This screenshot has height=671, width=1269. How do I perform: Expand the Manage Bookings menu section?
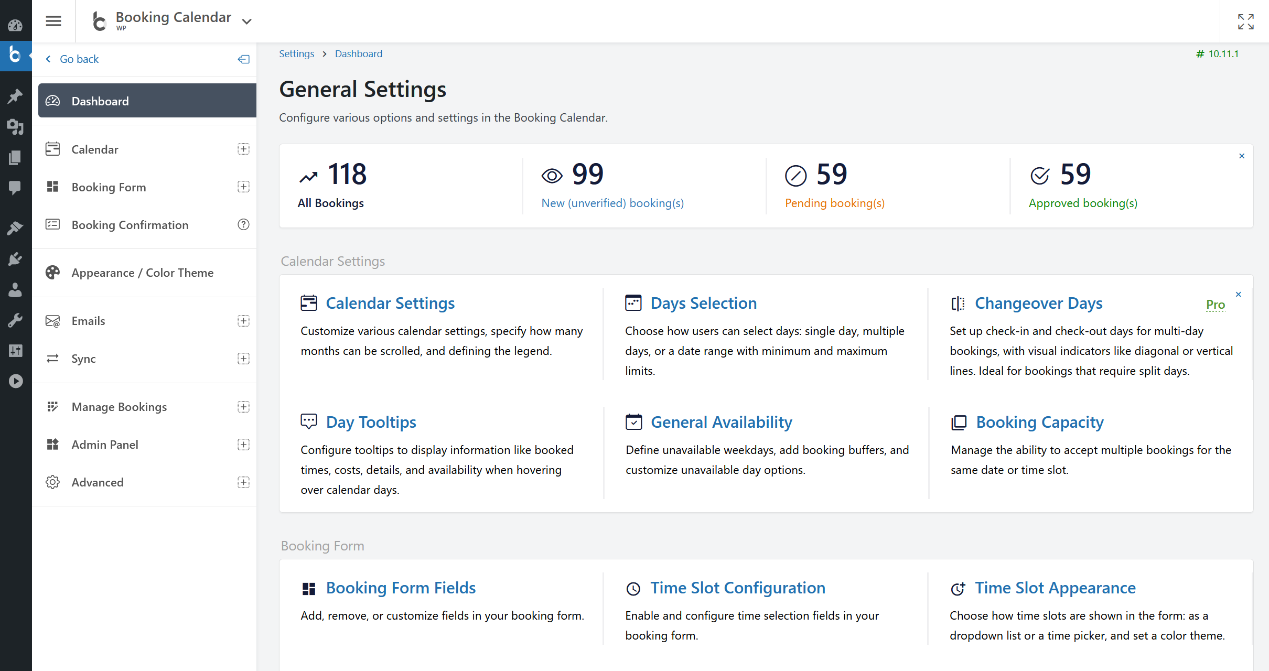243,407
